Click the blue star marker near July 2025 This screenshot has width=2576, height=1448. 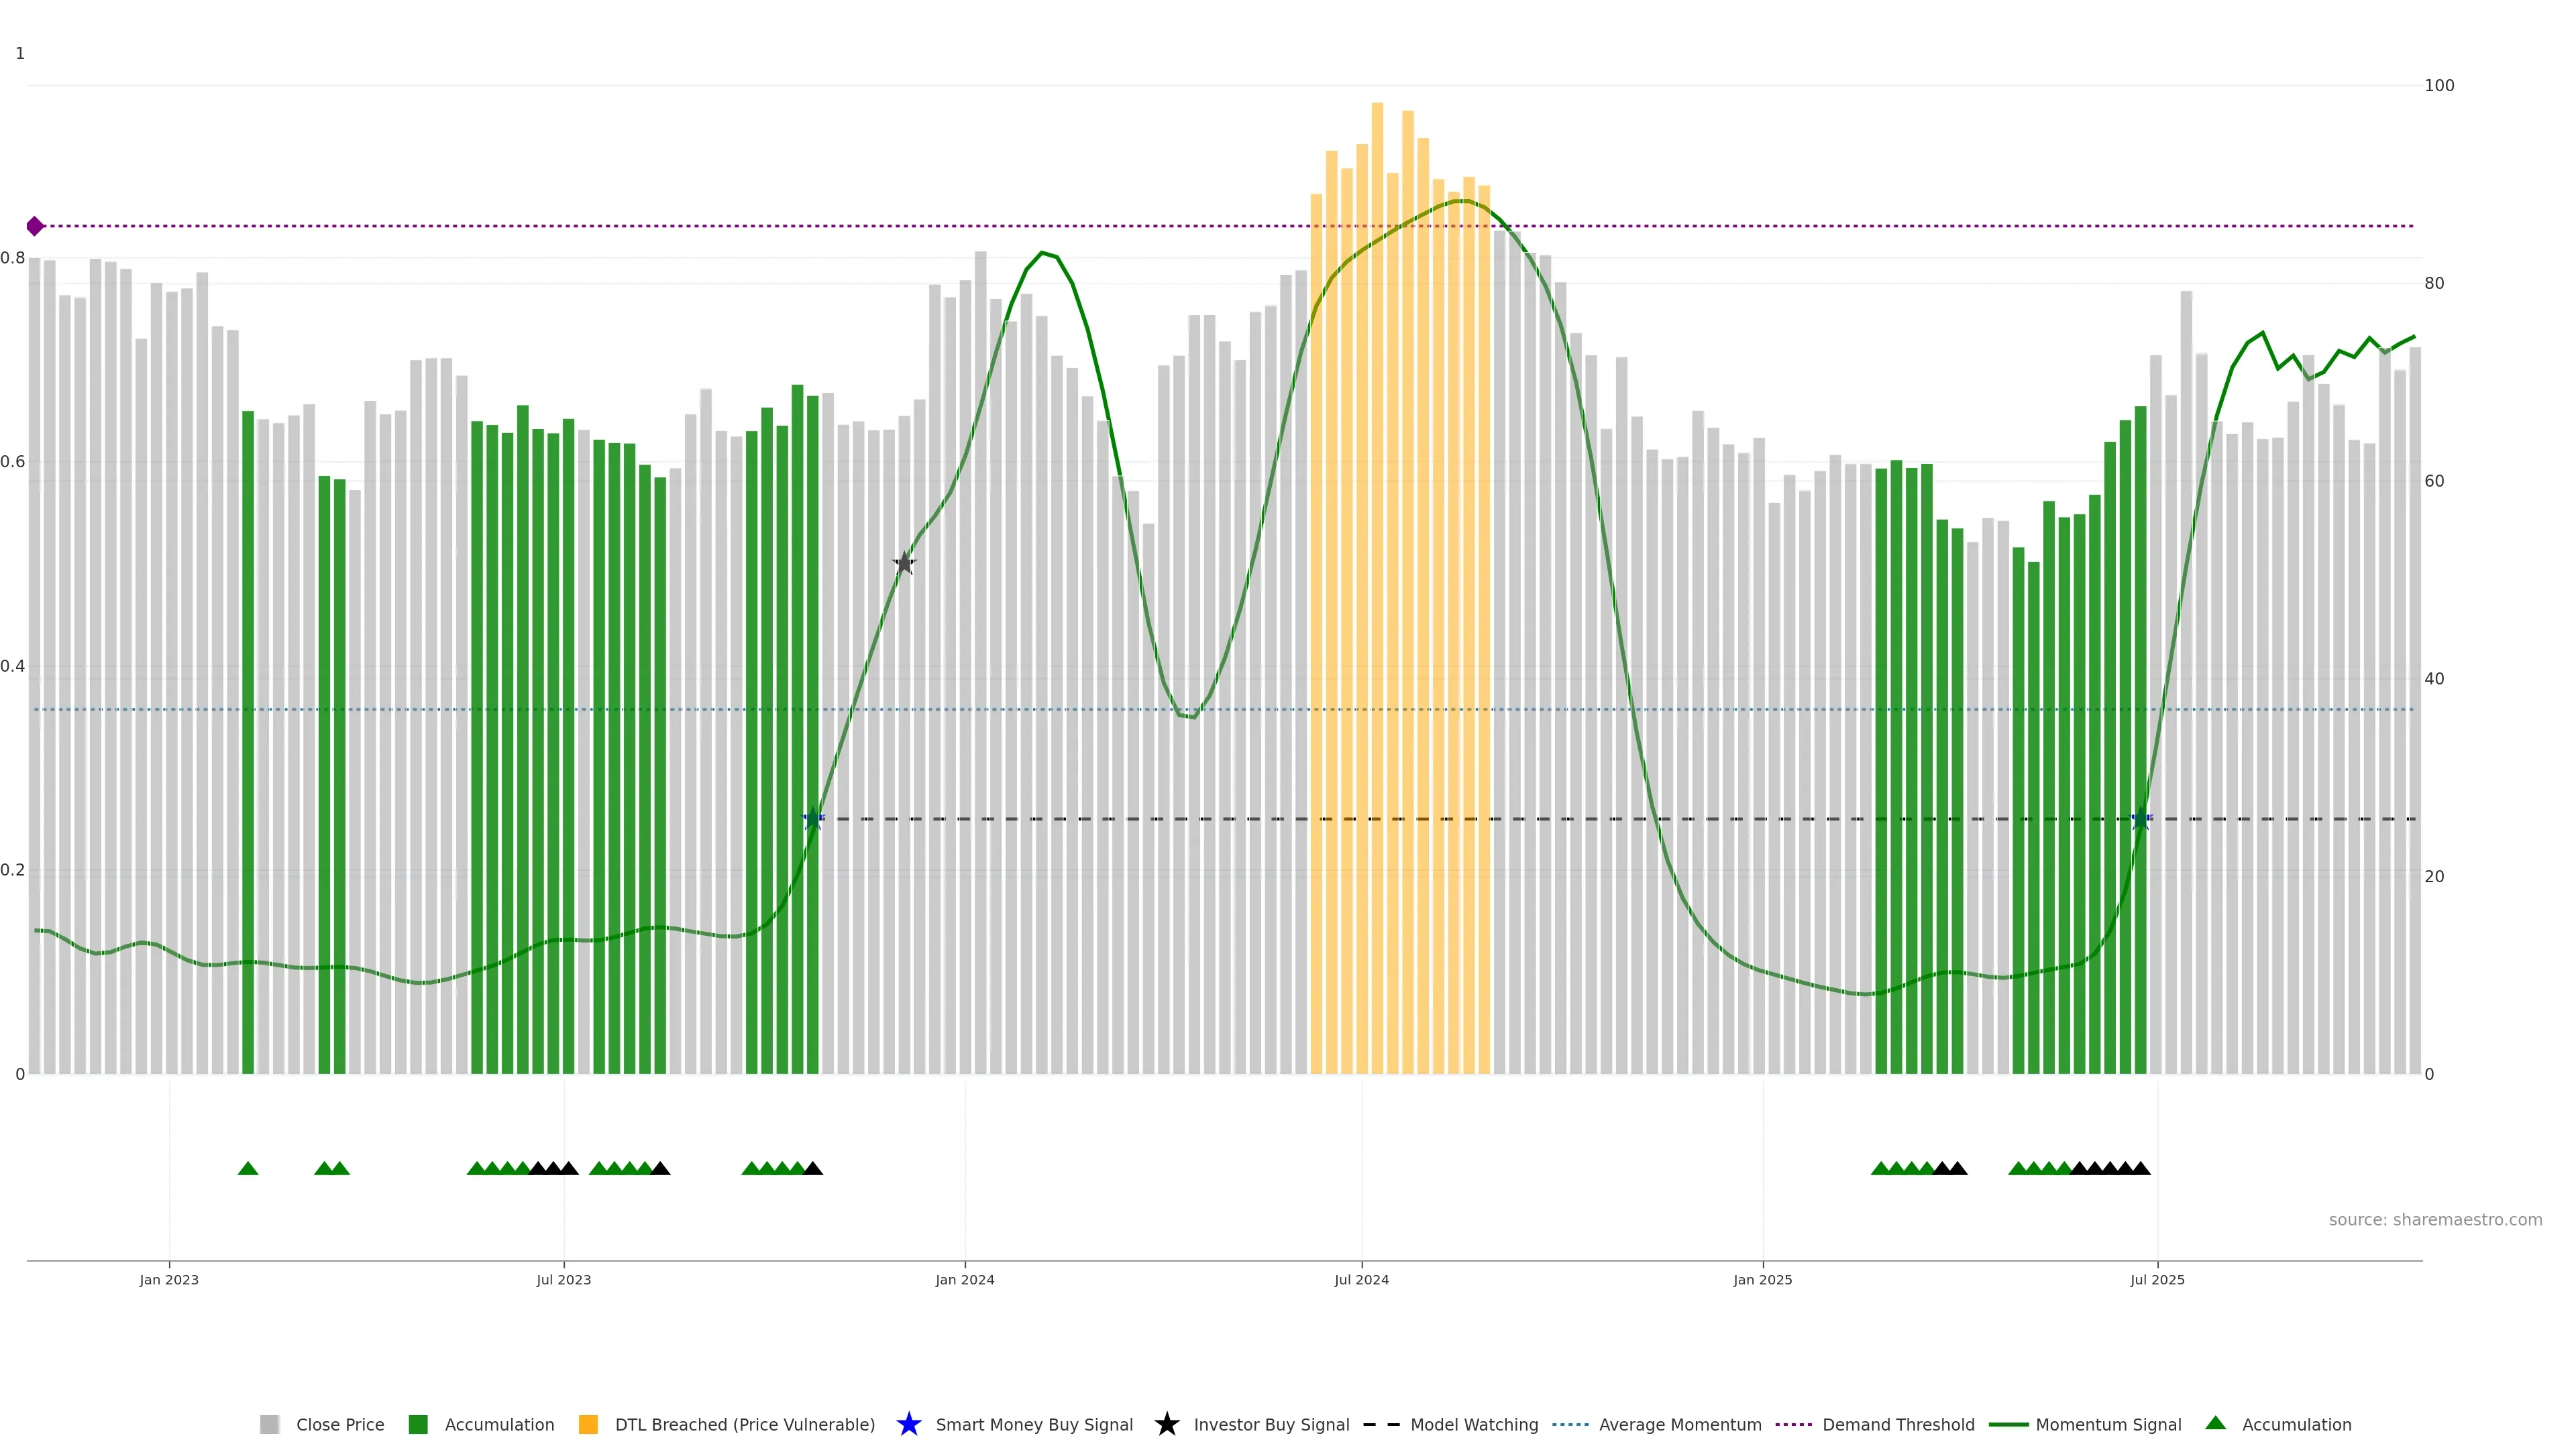pyautogui.click(x=2141, y=819)
